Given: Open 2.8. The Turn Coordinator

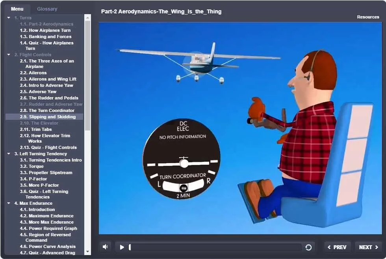Looking at the screenshot, I should tap(47, 110).
